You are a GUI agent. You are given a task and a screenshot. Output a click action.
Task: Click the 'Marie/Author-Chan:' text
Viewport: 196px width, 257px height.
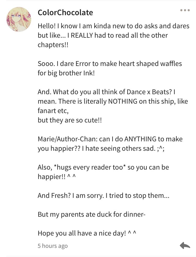pos(68,139)
